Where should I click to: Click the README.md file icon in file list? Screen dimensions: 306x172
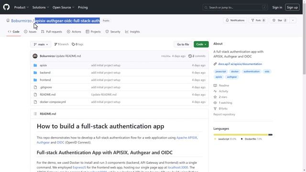[x=35, y=95]
